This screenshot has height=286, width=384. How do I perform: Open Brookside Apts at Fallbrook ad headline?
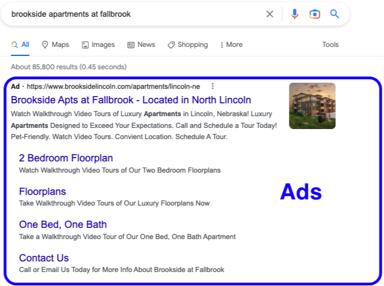tap(131, 100)
